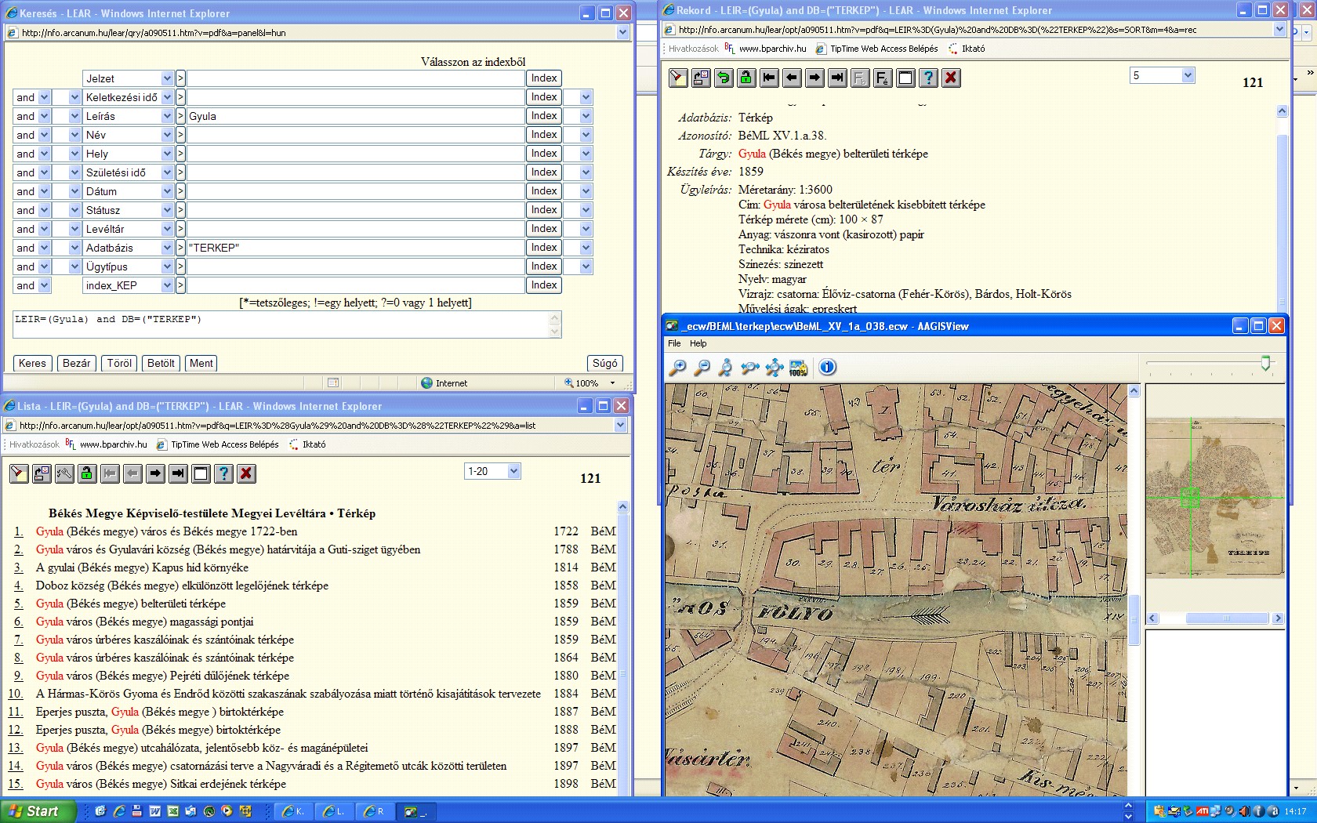
Task: Open the record number dropdown showing 5
Action: 1188,75
